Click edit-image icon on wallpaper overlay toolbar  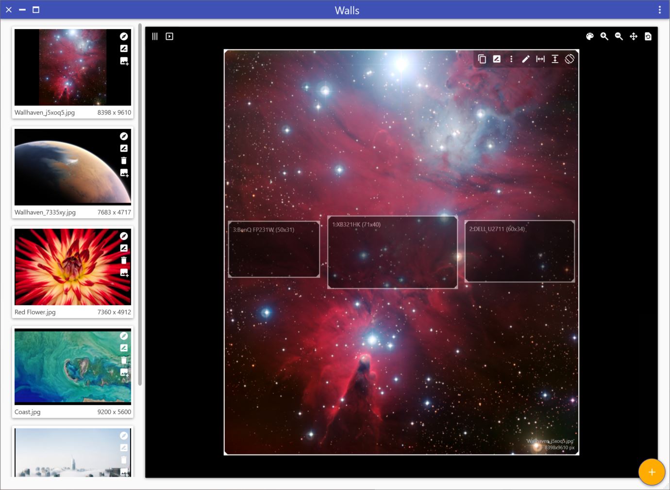pos(497,59)
